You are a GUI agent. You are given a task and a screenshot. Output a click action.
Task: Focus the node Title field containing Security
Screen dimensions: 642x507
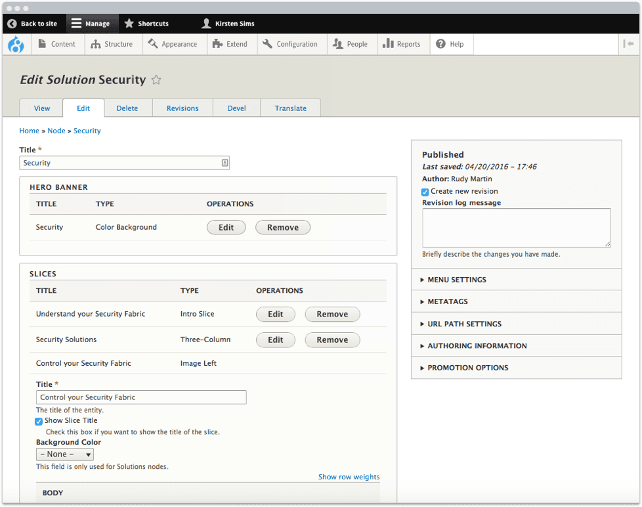(x=124, y=163)
